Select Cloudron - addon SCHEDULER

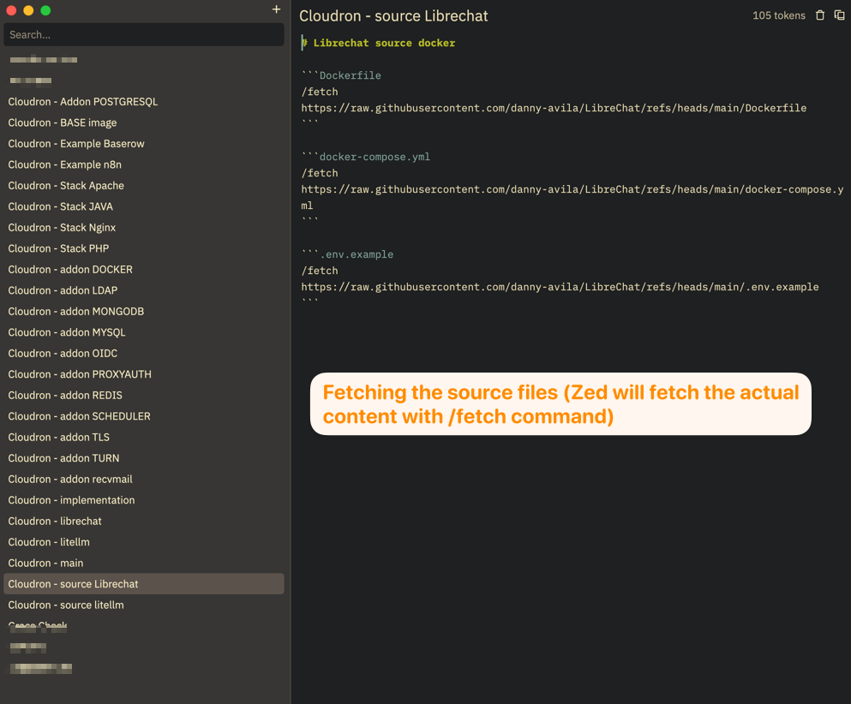click(144, 416)
